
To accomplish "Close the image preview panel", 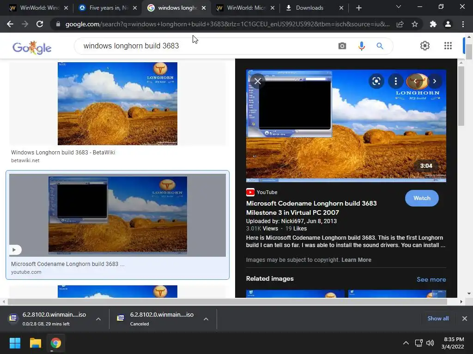I will 258,81.
